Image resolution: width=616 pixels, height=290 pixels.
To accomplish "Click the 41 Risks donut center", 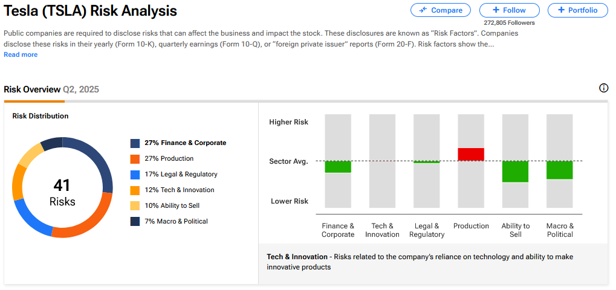I will click(x=62, y=192).
